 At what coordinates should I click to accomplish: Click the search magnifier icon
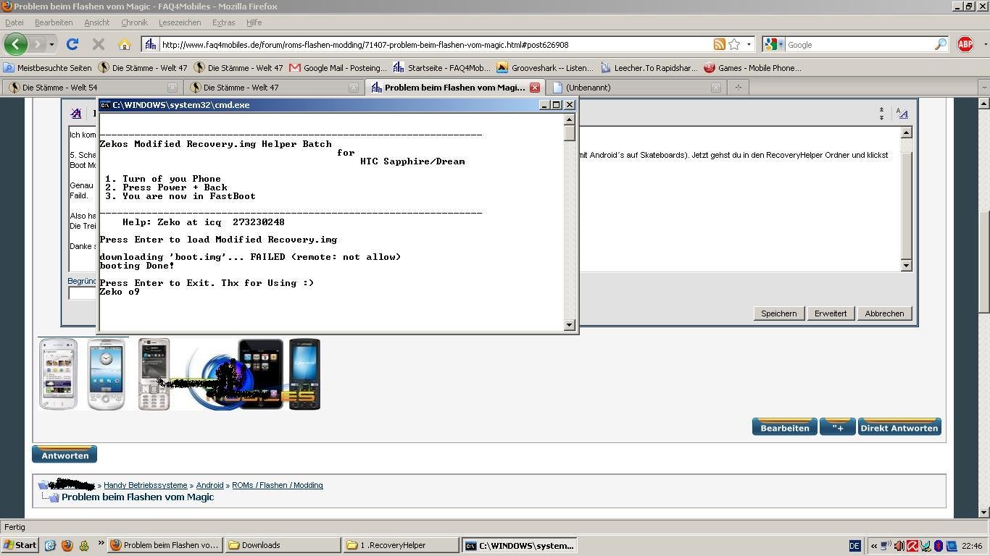click(940, 44)
